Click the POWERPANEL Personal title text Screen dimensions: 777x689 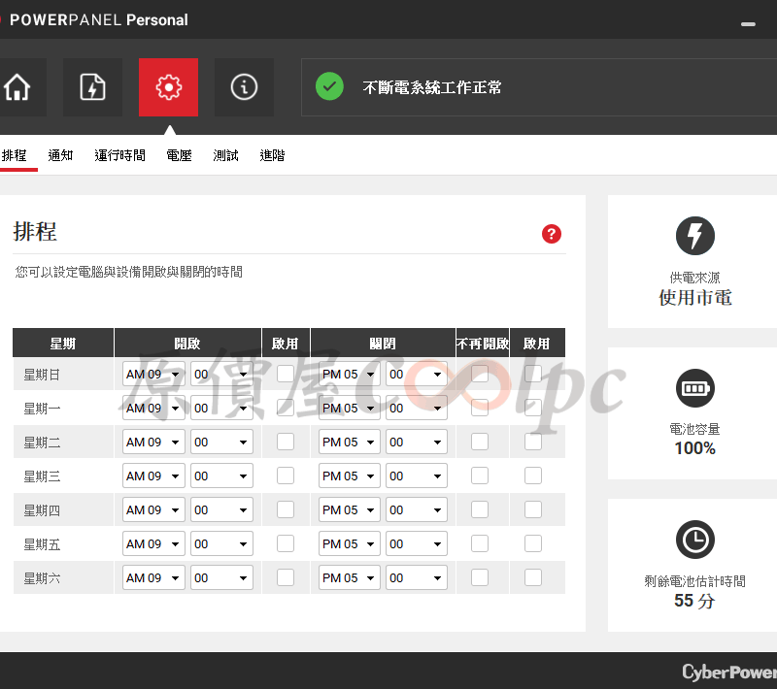coord(99,19)
